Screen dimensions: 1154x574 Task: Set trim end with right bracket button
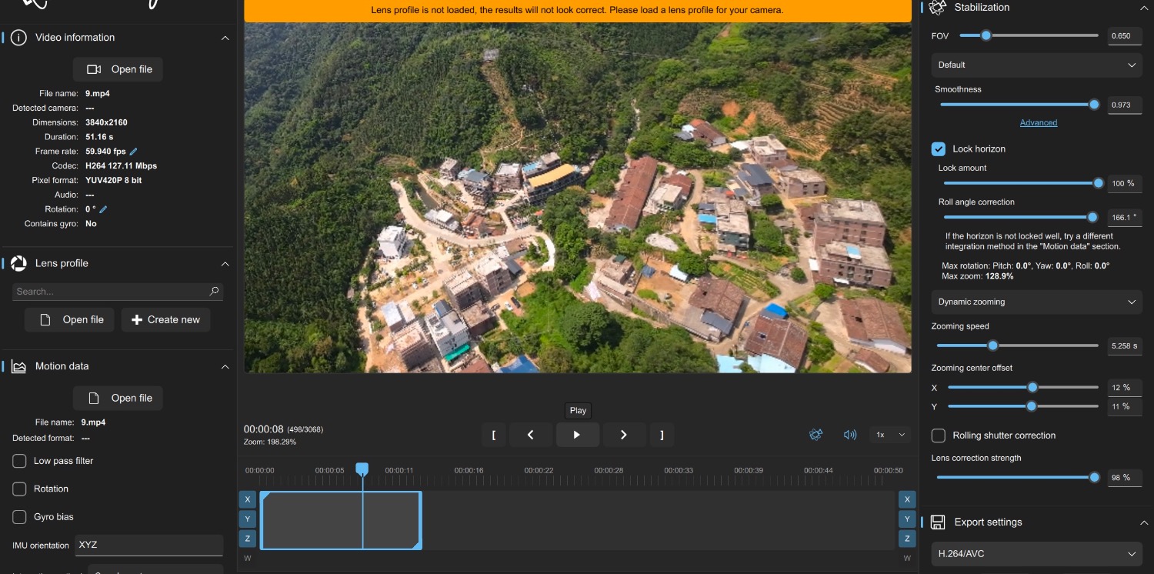[662, 435]
